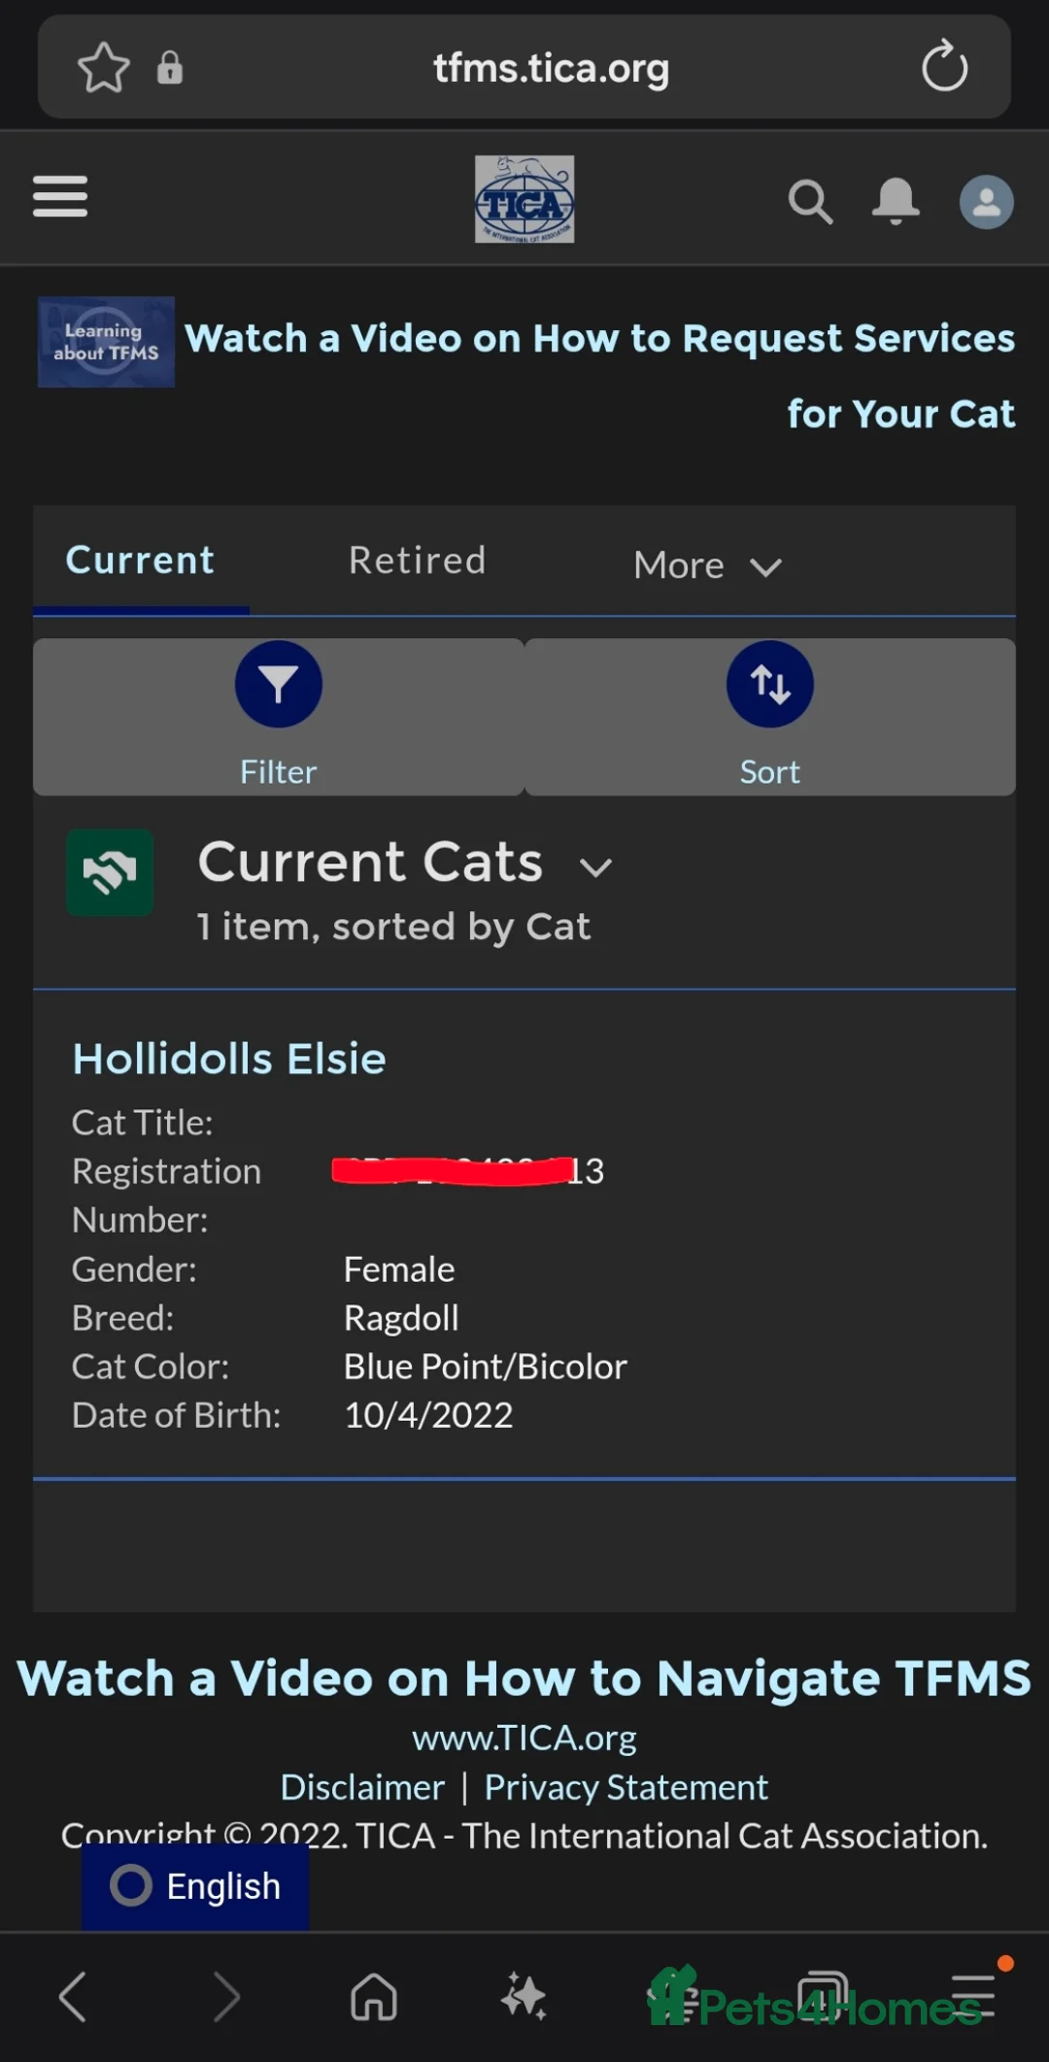1049x2062 pixels.
Task: Open the Privacy Statement link
Action: [x=626, y=1787]
